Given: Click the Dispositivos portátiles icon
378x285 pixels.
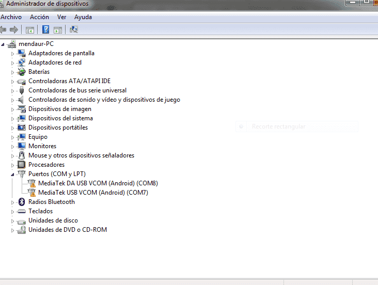Looking at the screenshot, I should coord(22,128).
